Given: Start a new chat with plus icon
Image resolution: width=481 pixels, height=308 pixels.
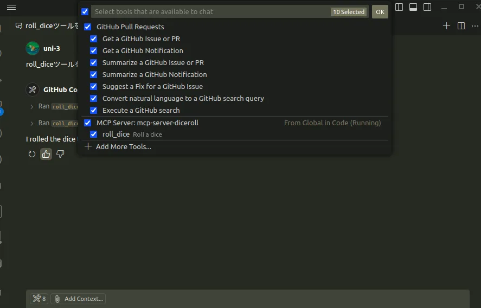Looking at the screenshot, I should coord(446,26).
